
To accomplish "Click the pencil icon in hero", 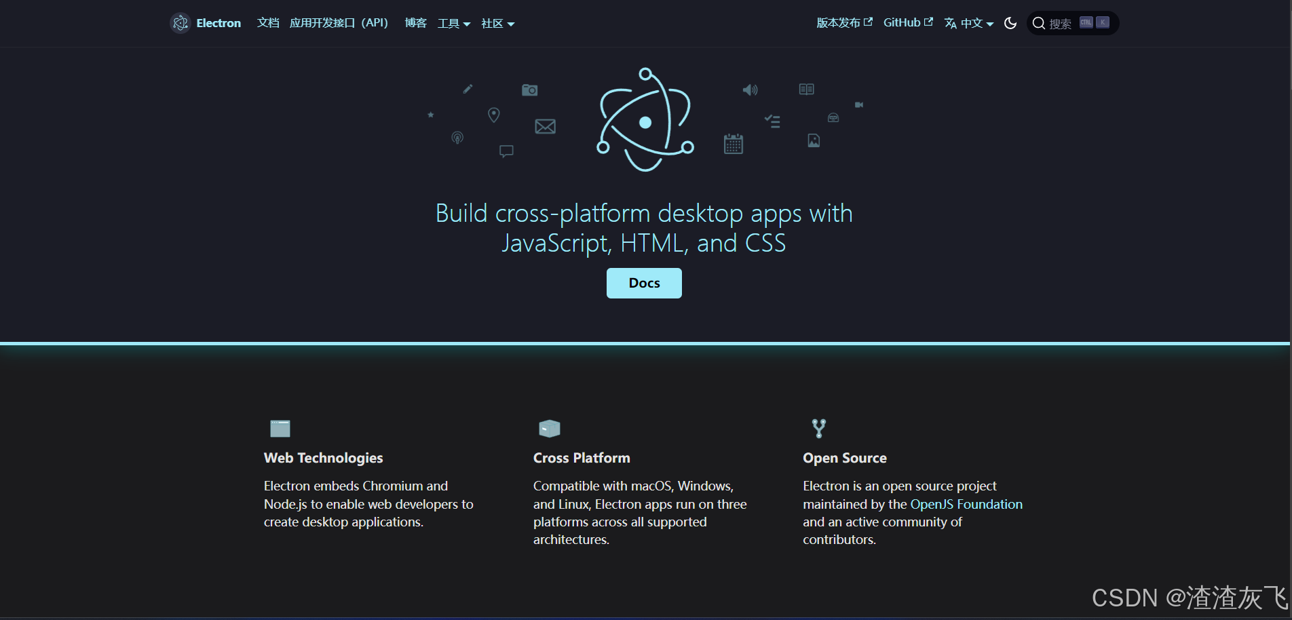I will click(x=468, y=89).
